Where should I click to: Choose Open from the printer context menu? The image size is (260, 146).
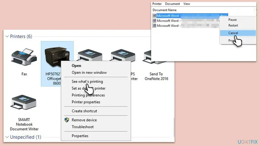[96, 66]
